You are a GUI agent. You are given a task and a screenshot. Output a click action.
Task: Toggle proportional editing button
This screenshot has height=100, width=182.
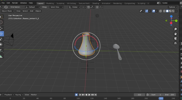[x=97, y=7]
